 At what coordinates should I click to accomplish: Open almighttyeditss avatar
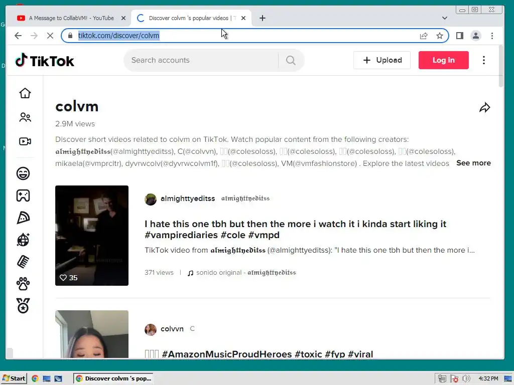[x=151, y=199]
